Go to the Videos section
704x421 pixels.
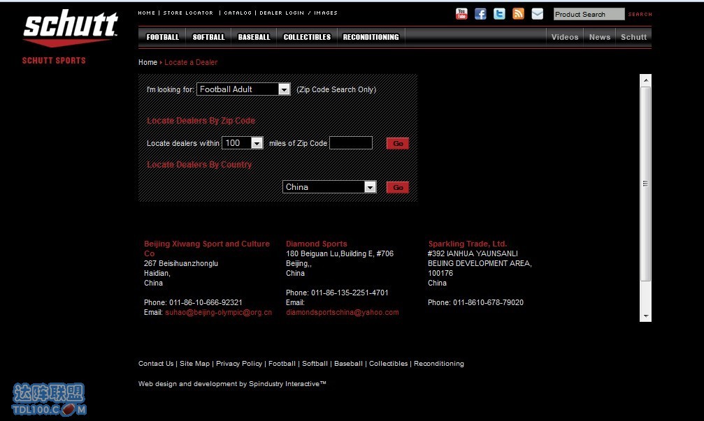565,37
